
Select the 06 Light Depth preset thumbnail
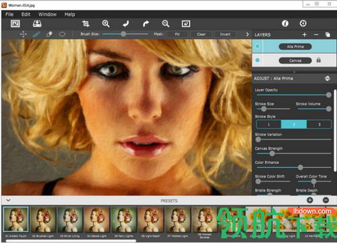click(150, 219)
